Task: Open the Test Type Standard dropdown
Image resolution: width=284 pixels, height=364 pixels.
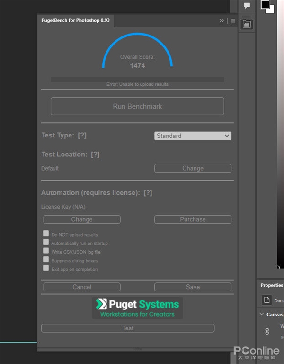Action: coord(193,136)
